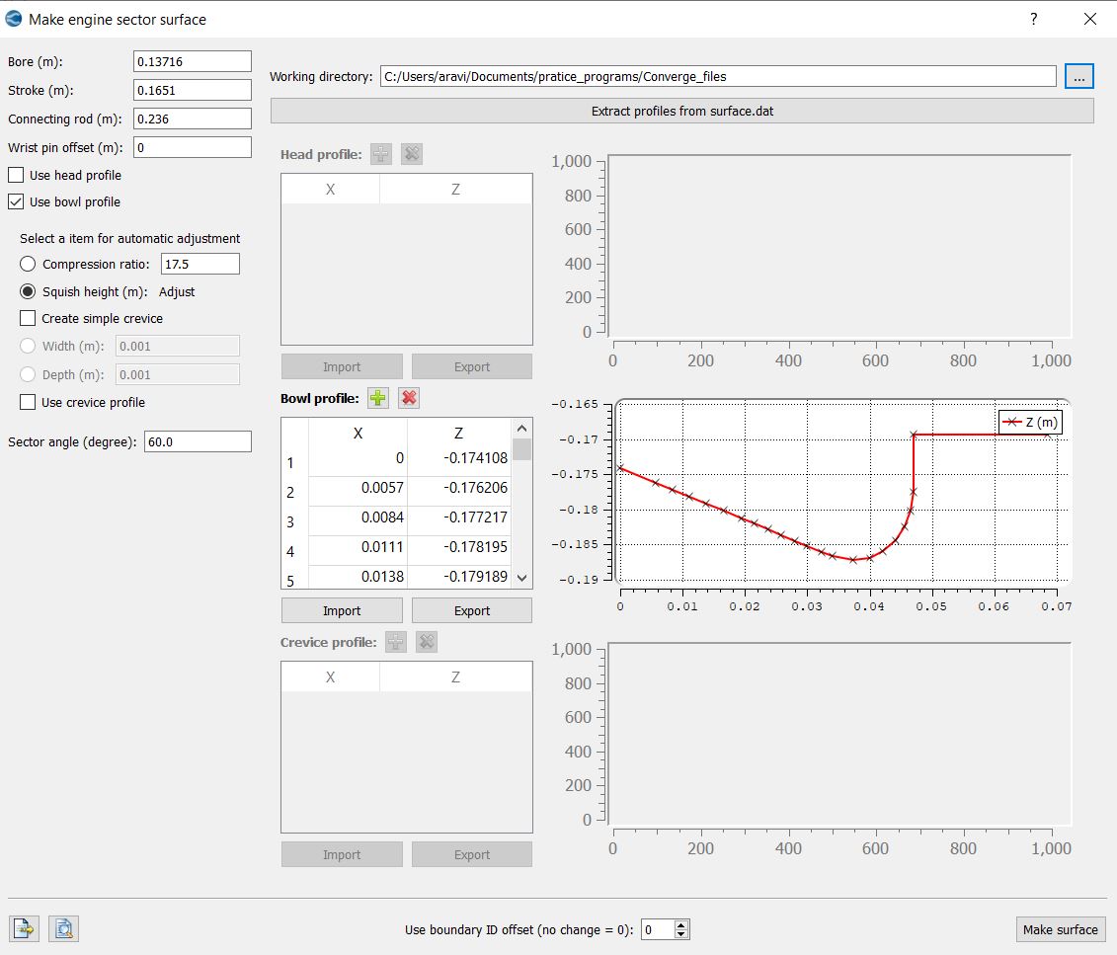Click the Bore input field
Viewport: 1117px width, 955px height.
pyautogui.click(x=193, y=61)
